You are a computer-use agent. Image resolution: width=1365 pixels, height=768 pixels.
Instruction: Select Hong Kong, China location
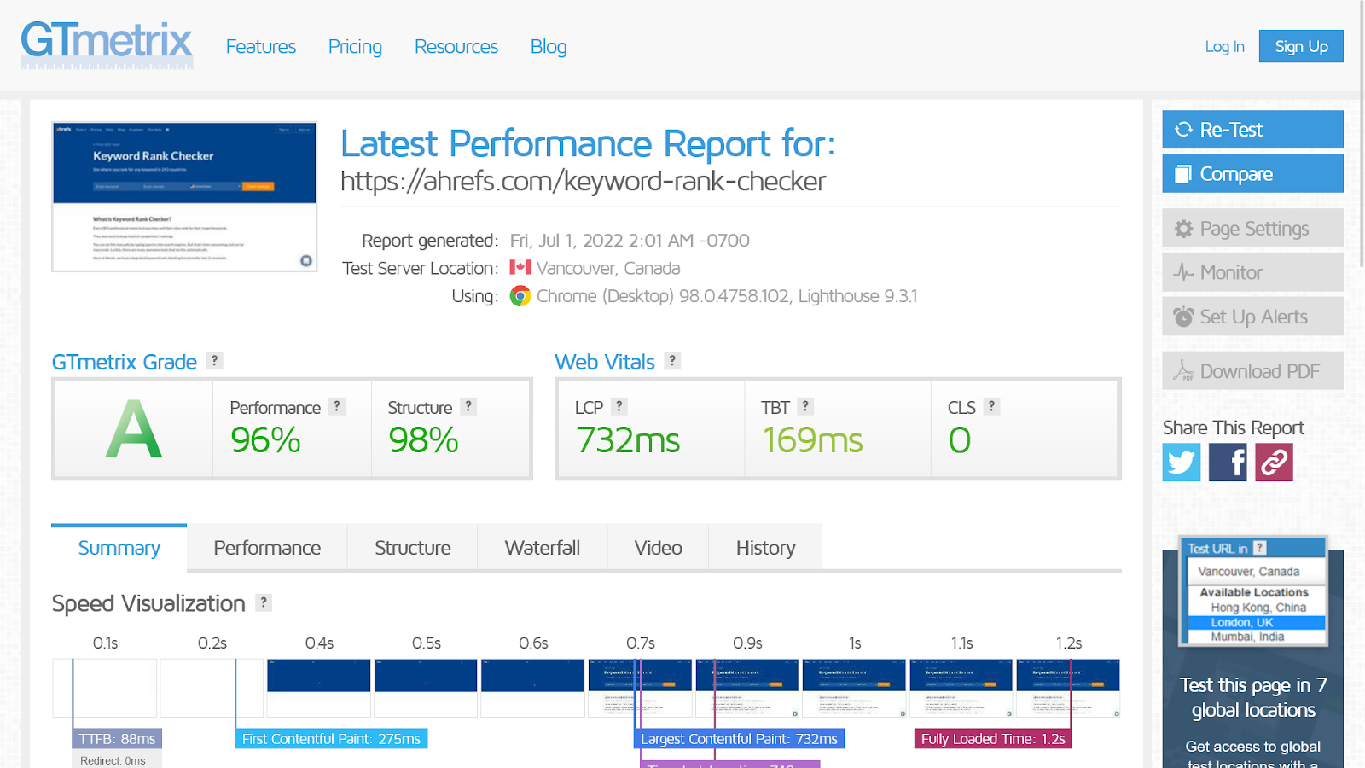point(1257,608)
